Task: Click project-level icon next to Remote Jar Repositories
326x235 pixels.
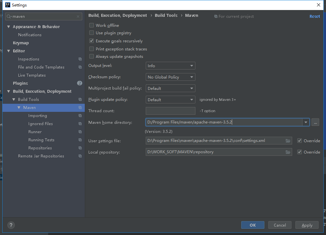Action: tap(80, 156)
